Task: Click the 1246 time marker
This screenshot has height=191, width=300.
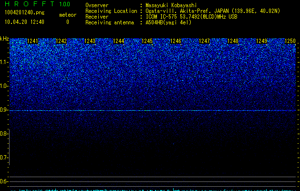Action: pos(176,41)
